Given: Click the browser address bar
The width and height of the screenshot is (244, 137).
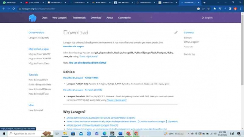Looking at the screenshot, I should tap(107, 9).
